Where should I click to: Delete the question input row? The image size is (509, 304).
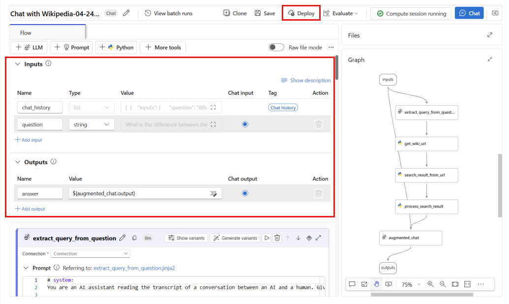point(319,124)
